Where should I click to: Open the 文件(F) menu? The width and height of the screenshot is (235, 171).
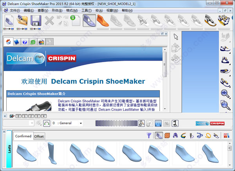(15, 11)
